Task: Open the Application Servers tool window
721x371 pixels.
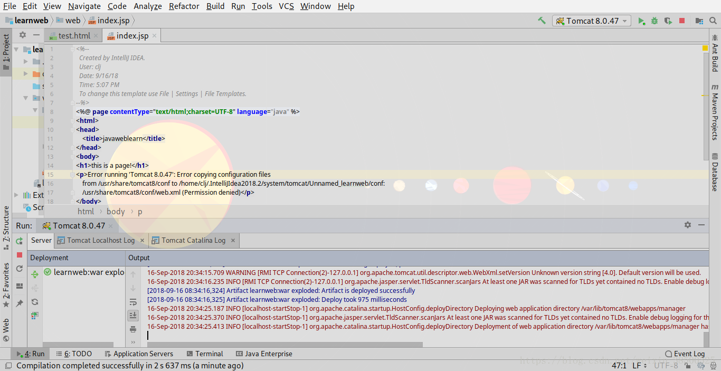Action: coord(139,354)
